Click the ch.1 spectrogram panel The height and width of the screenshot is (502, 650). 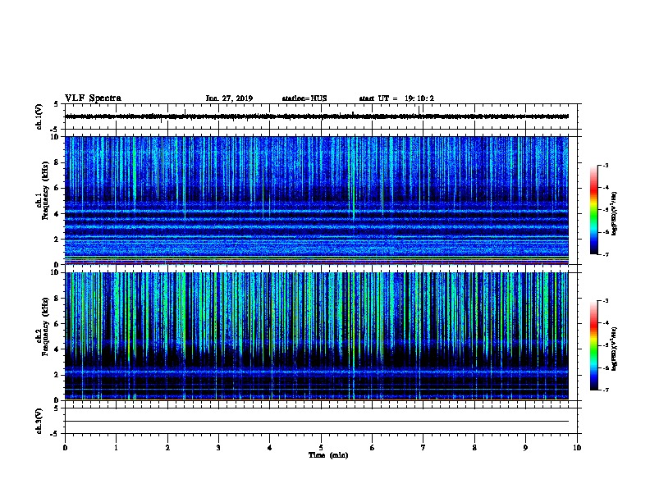click(317, 200)
